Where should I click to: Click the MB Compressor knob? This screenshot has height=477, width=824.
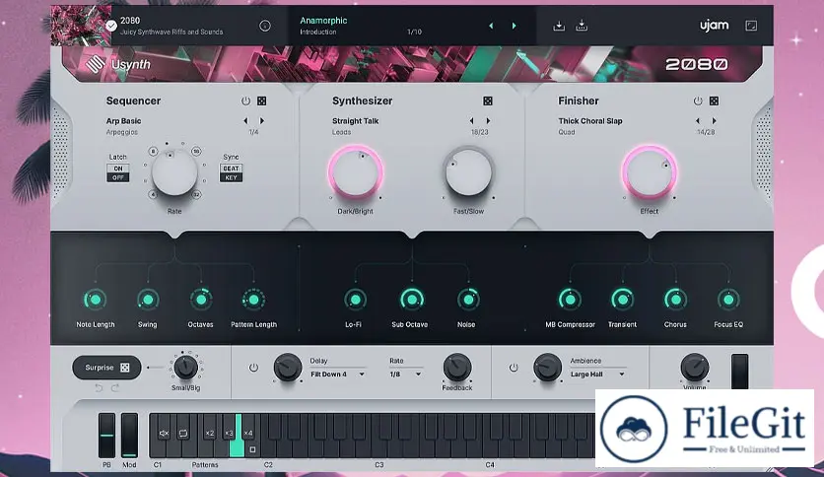click(x=570, y=300)
